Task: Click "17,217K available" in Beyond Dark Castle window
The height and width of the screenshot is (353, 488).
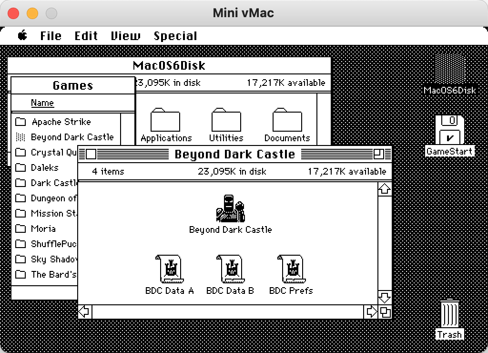Action: point(347,171)
